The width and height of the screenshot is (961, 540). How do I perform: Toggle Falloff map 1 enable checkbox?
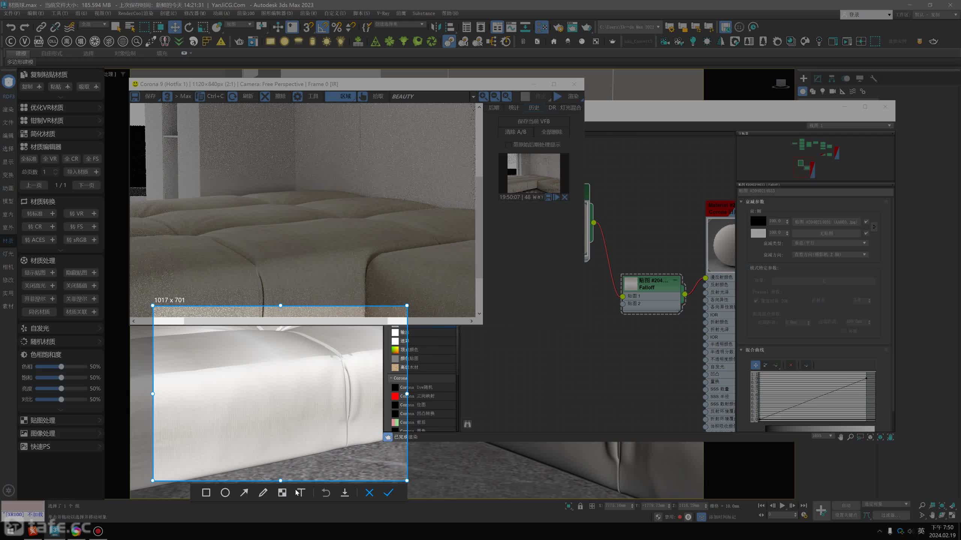pyautogui.click(x=866, y=222)
